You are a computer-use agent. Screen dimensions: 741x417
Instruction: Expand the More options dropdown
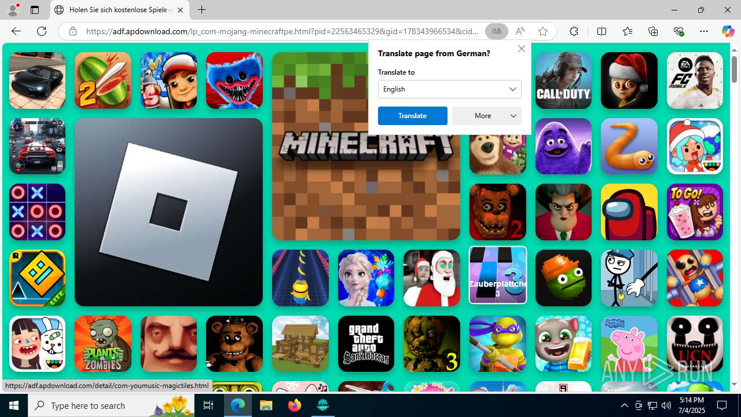point(487,116)
